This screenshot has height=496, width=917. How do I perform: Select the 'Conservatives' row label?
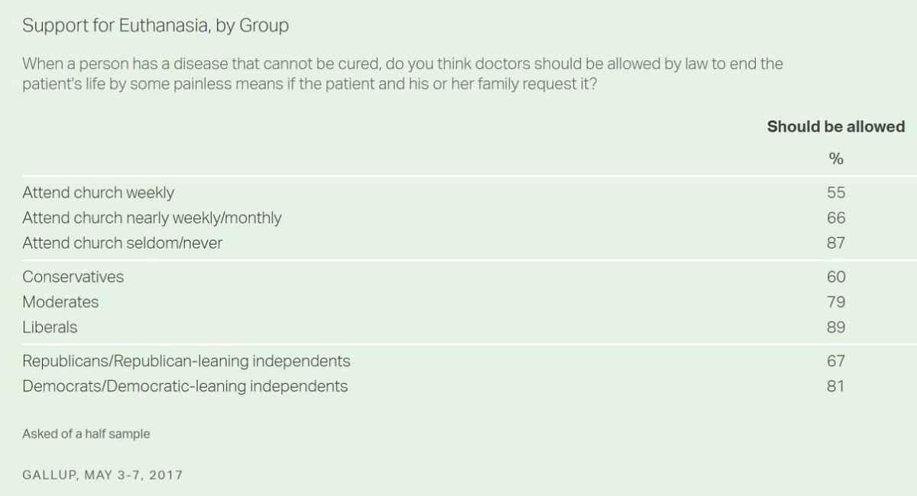click(73, 277)
